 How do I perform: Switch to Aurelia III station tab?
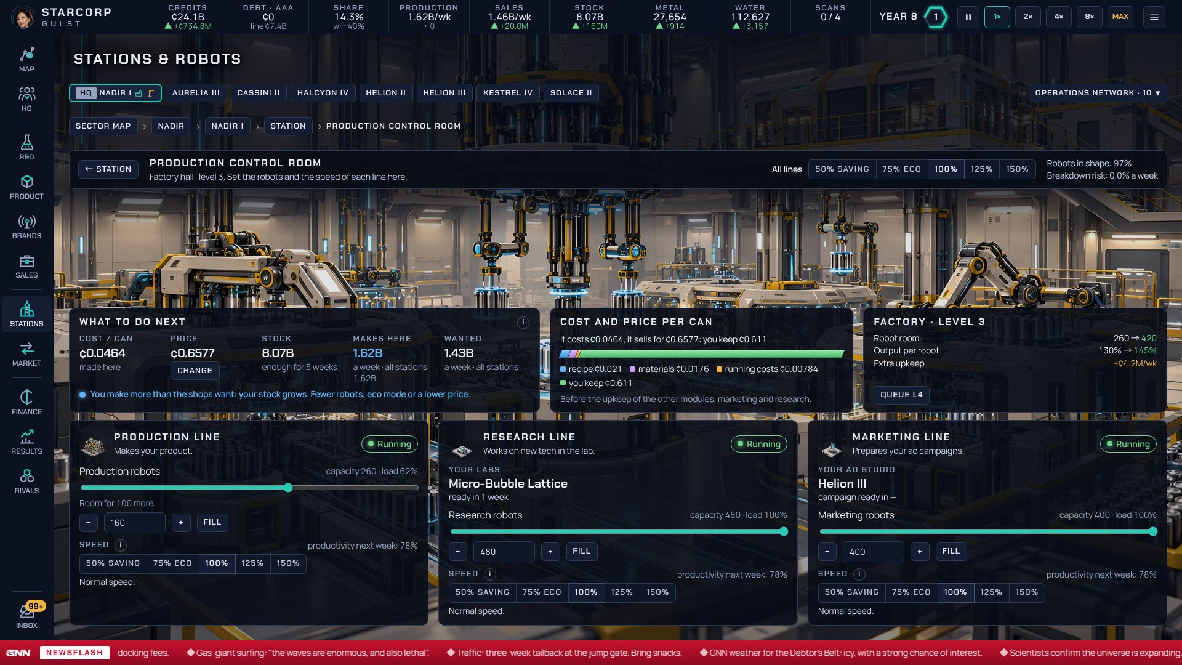pyautogui.click(x=196, y=93)
